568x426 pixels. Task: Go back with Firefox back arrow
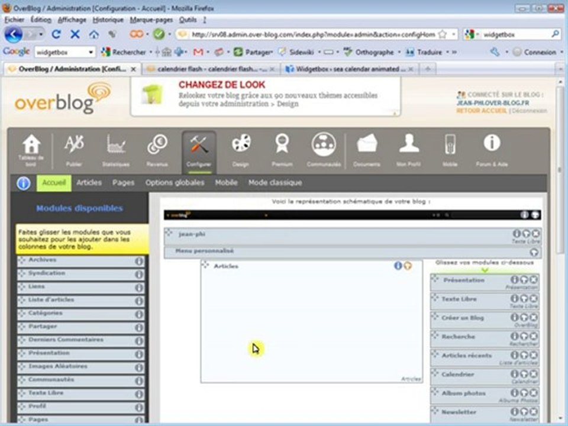14,34
